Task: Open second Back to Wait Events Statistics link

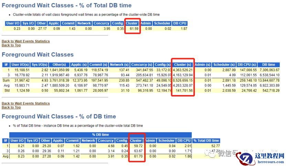Action: 26,103
